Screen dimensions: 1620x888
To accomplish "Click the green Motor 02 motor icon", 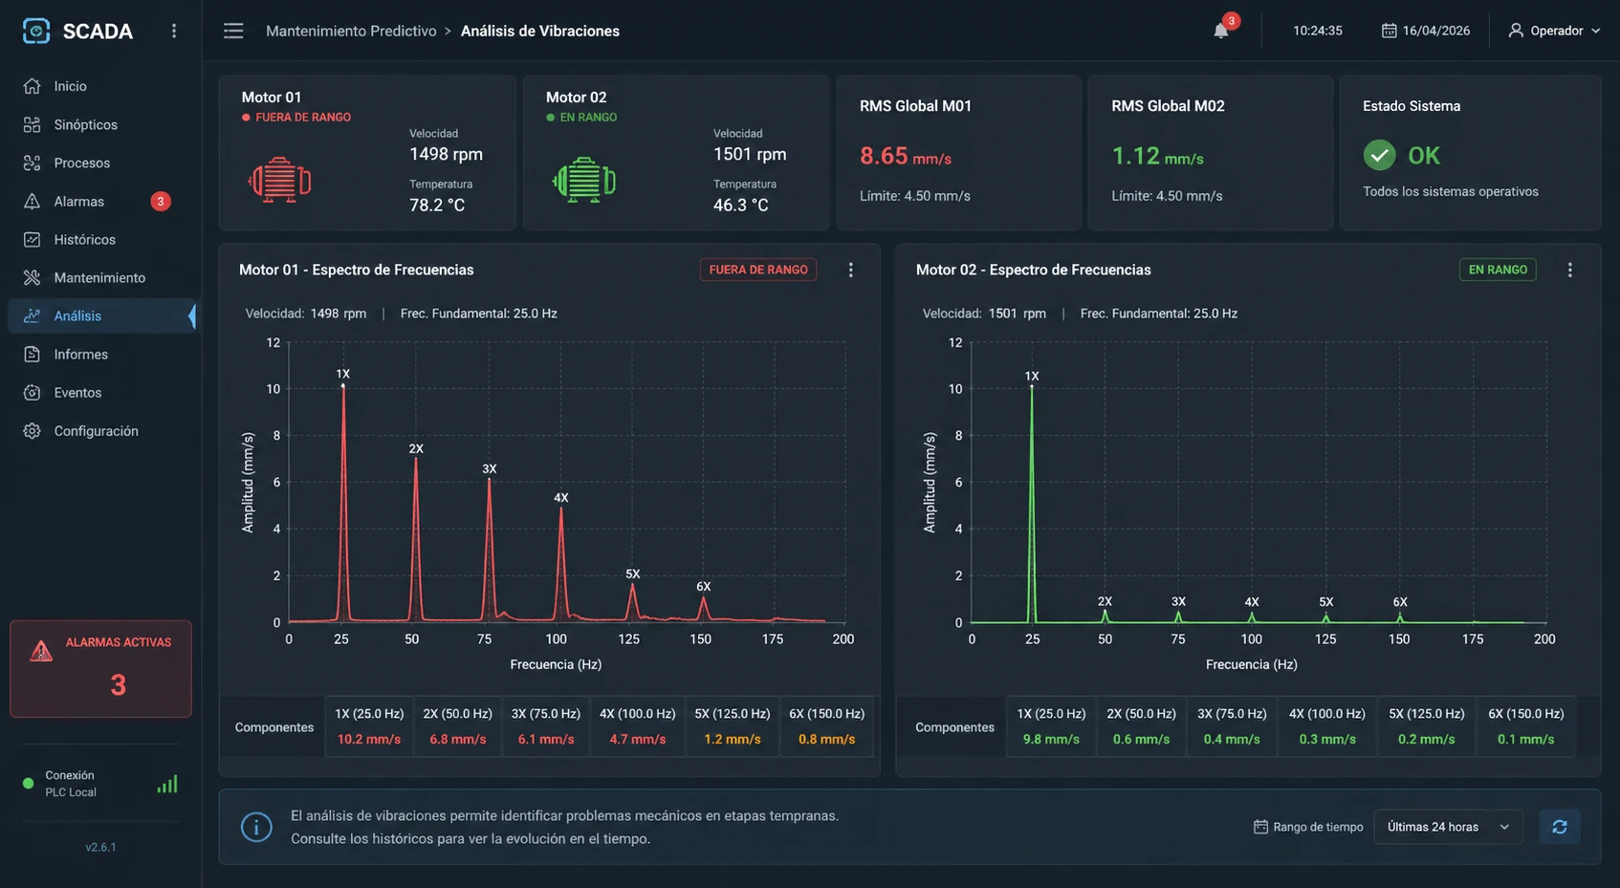I will [583, 180].
